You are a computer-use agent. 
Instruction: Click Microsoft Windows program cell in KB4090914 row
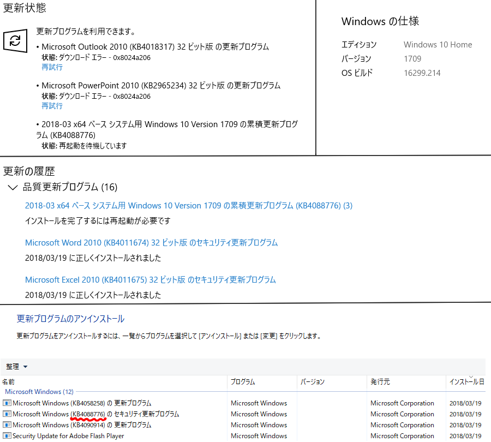click(x=259, y=425)
